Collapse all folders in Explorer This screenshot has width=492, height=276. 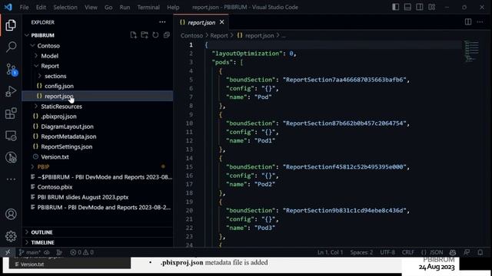(x=167, y=35)
